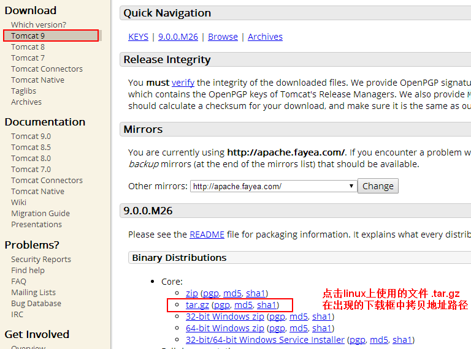Open Tomcat 9.0 documentation link
This screenshot has width=471, height=349.
tap(31, 137)
